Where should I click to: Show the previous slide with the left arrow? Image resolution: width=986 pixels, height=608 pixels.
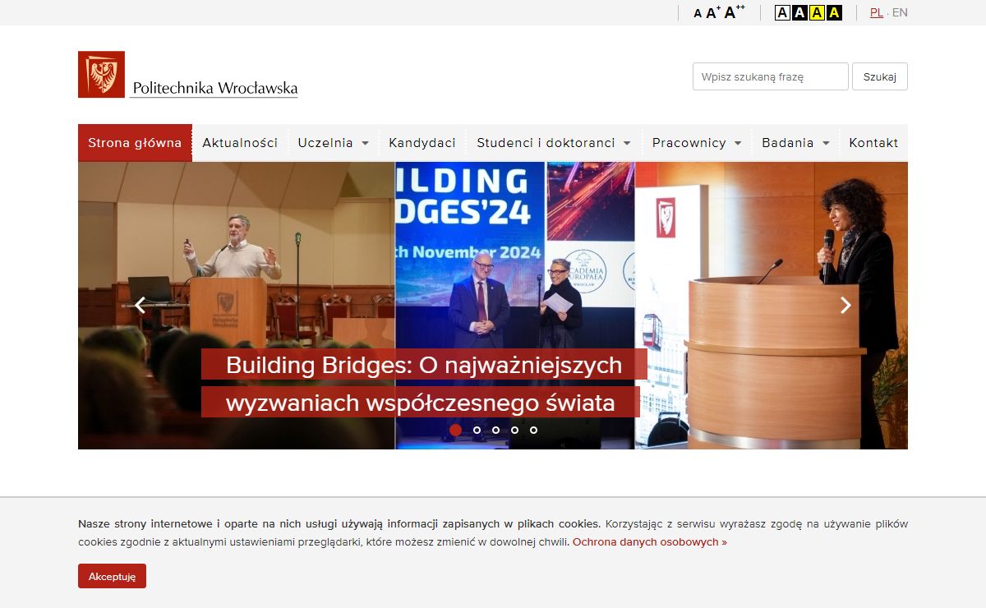click(140, 305)
